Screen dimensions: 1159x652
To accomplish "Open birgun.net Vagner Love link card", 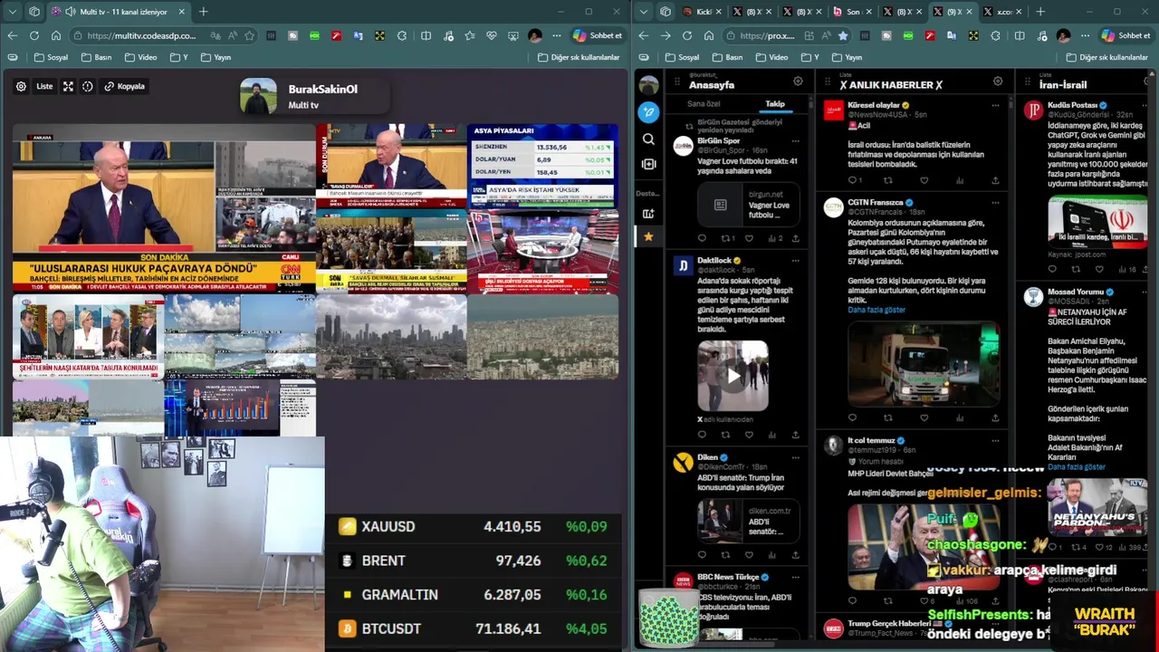I will 749,205.
